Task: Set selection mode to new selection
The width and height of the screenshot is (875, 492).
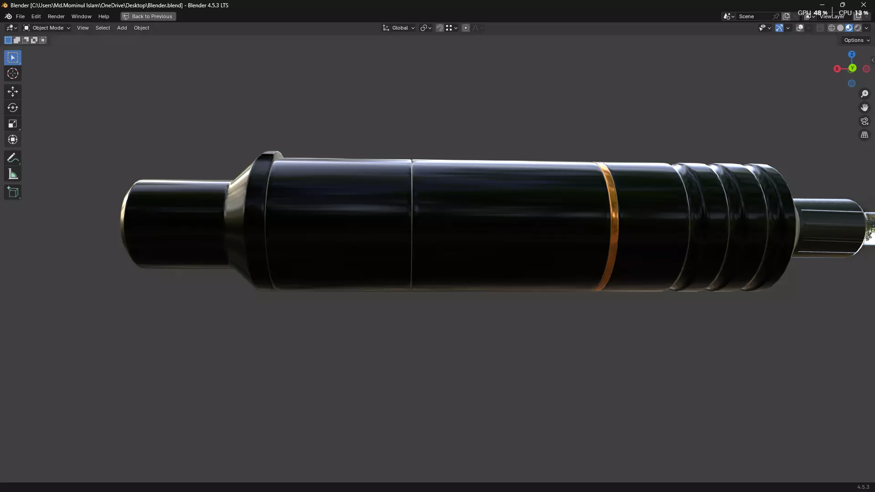Action: [8, 40]
